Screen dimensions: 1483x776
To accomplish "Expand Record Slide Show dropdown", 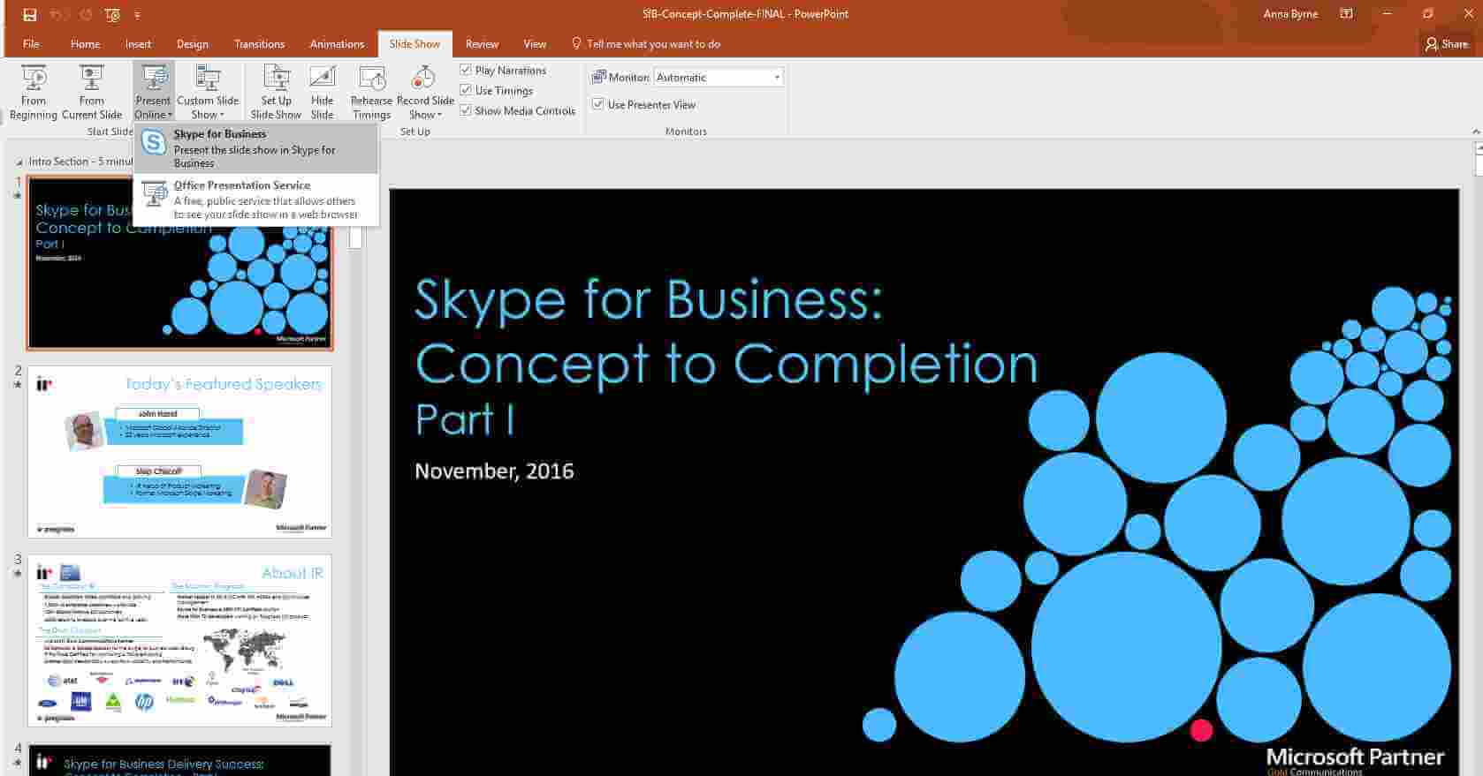I will tap(425, 108).
